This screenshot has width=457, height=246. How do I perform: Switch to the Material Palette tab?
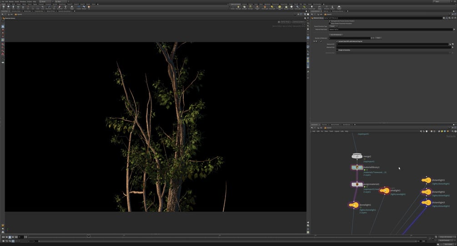pyautogui.click(x=335, y=125)
